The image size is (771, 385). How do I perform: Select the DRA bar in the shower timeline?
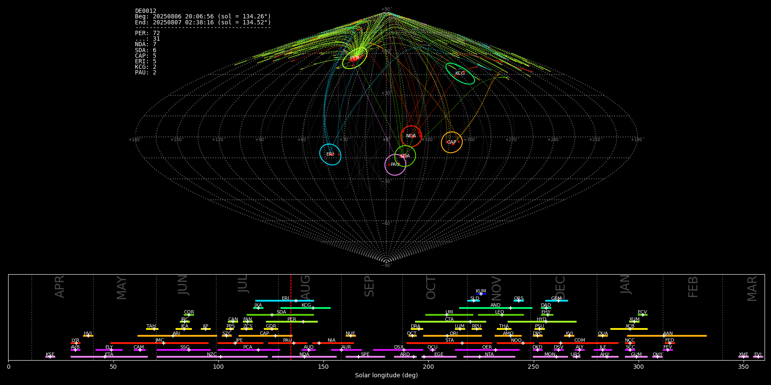point(417,329)
